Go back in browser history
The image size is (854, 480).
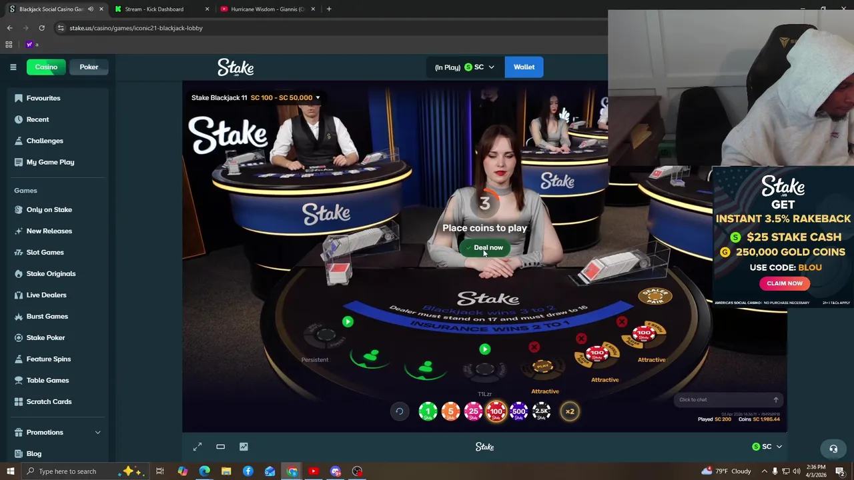click(9, 28)
